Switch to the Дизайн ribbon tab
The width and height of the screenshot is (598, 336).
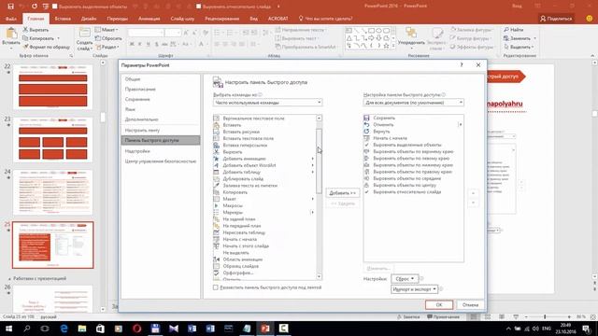pyautogui.click(x=89, y=19)
